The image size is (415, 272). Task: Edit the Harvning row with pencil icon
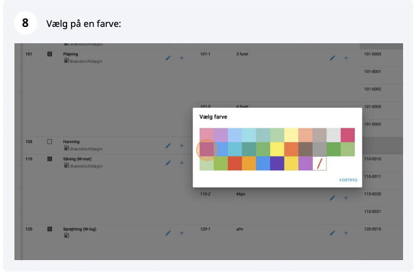tap(168, 145)
